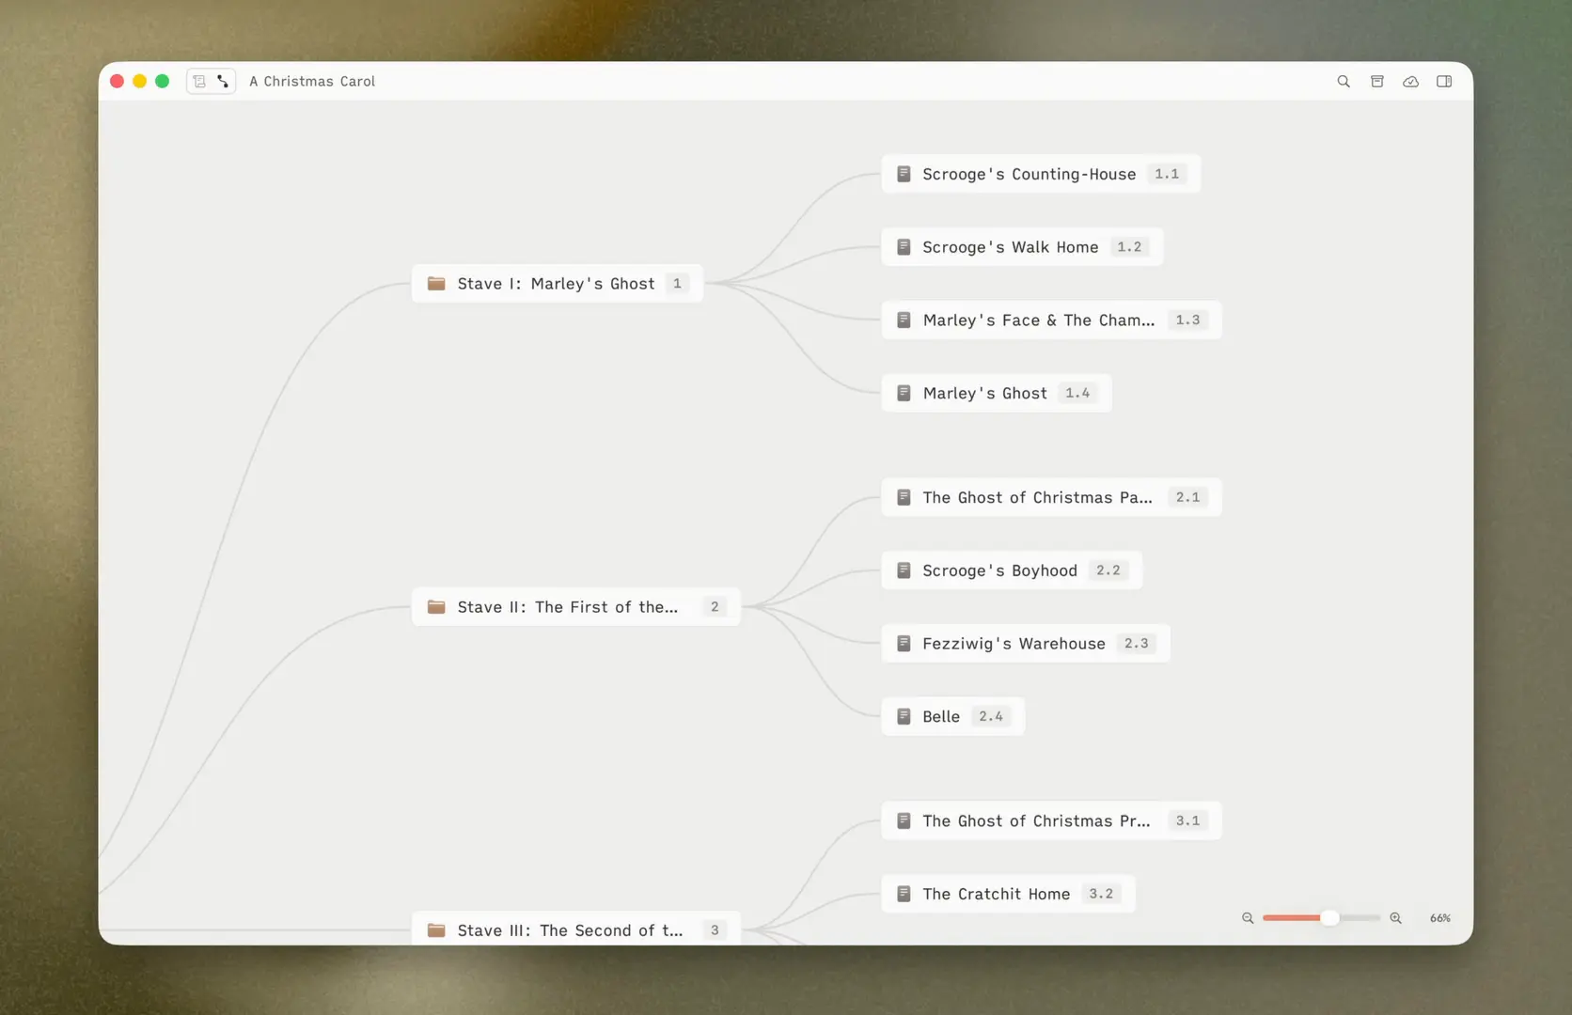Collapse the Stave II branch
This screenshot has height=1015, width=1572.
714,606
